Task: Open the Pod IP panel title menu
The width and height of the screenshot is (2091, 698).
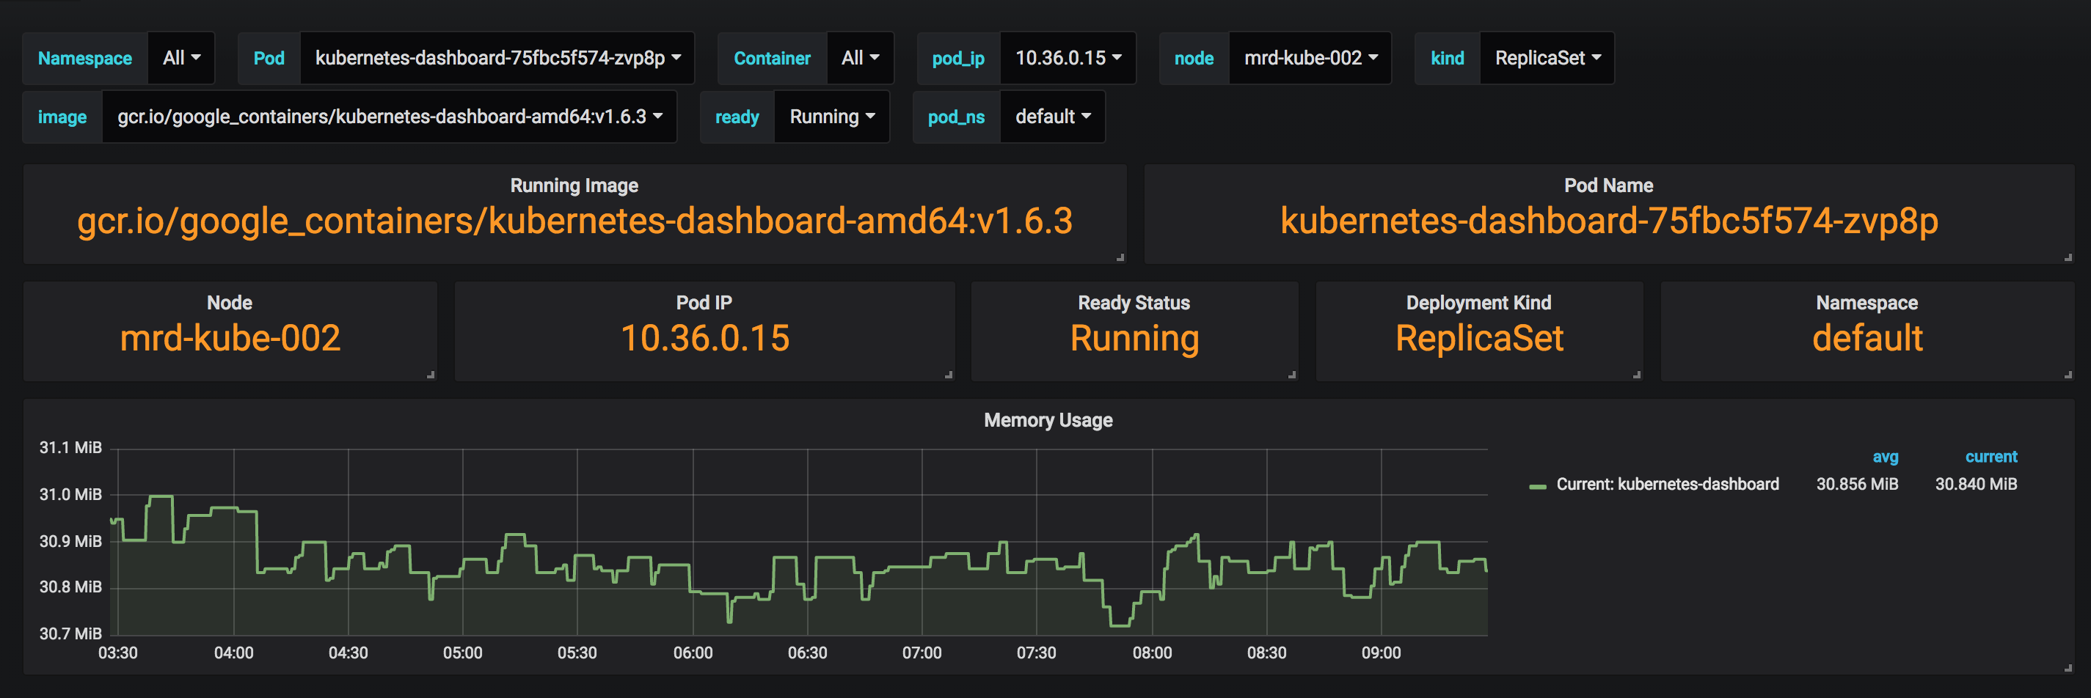Action: pyautogui.click(x=704, y=303)
